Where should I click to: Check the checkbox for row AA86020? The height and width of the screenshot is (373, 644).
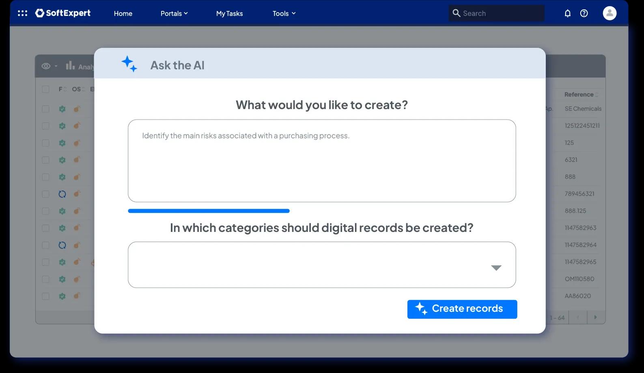click(45, 296)
